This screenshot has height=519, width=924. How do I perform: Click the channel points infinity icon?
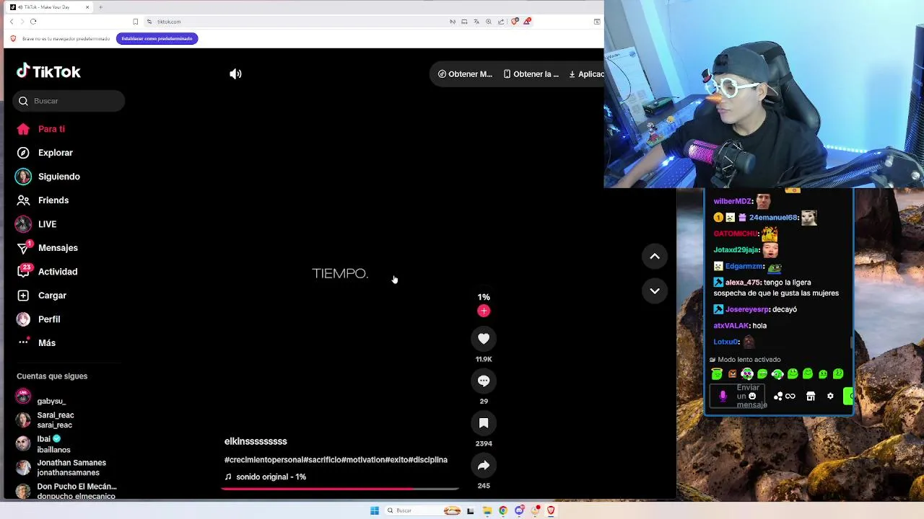tap(785, 396)
